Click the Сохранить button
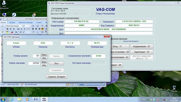The height and width of the screenshot is (102, 181). tap(57, 70)
